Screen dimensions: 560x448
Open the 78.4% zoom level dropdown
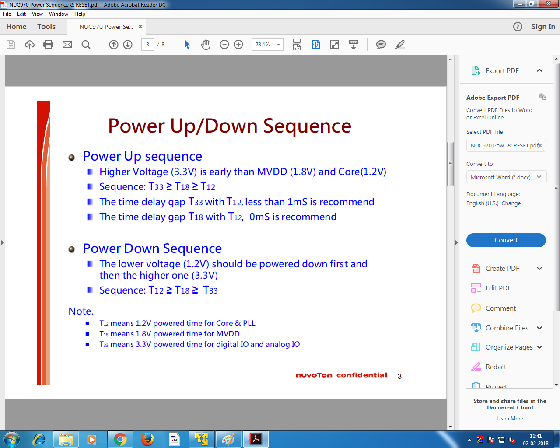click(278, 45)
